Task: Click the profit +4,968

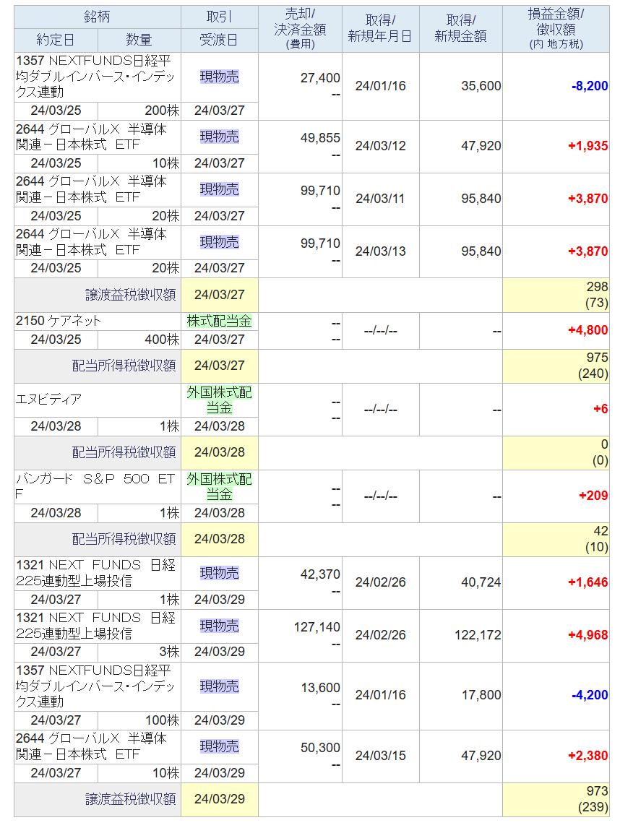Action: coord(587,635)
